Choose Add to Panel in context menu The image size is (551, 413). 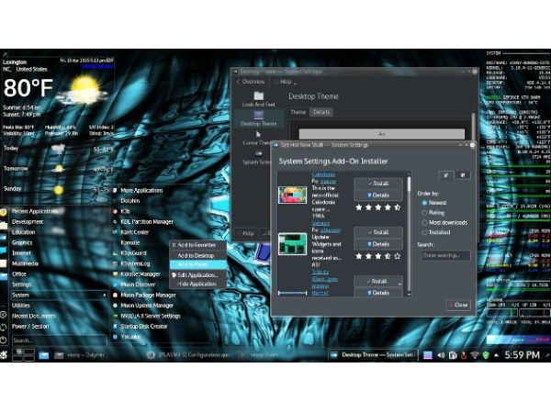pyautogui.click(x=194, y=264)
